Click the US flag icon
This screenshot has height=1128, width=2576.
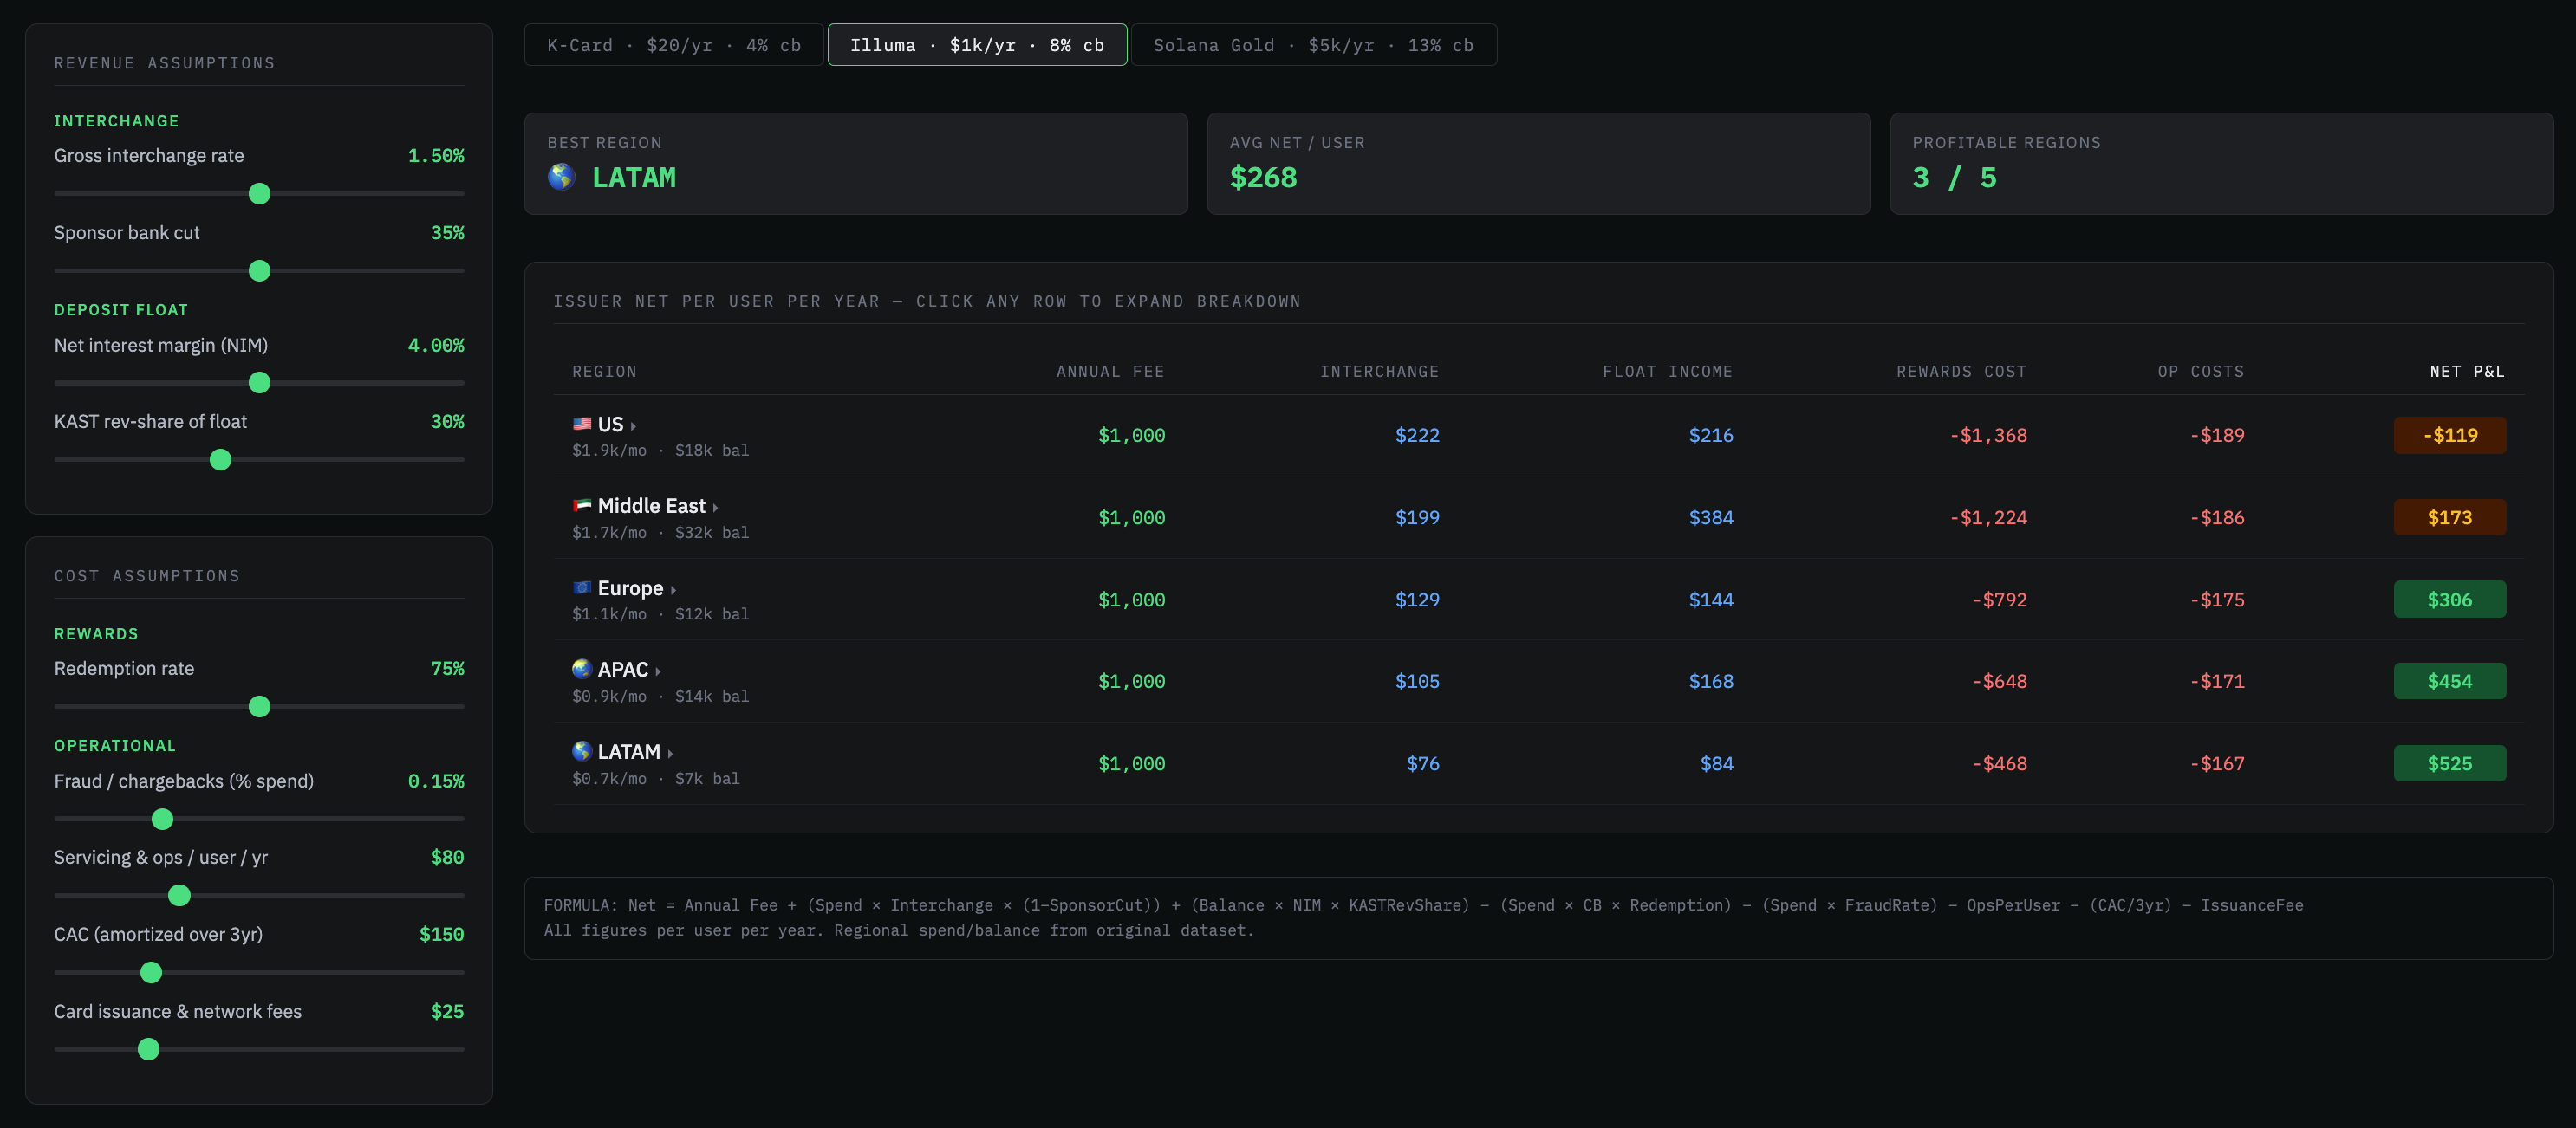(582, 425)
